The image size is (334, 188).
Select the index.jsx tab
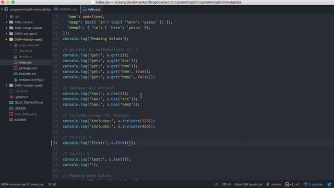coord(92,9)
